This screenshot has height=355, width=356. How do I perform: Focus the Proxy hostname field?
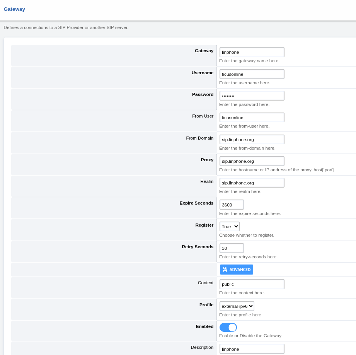(x=252, y=161)
